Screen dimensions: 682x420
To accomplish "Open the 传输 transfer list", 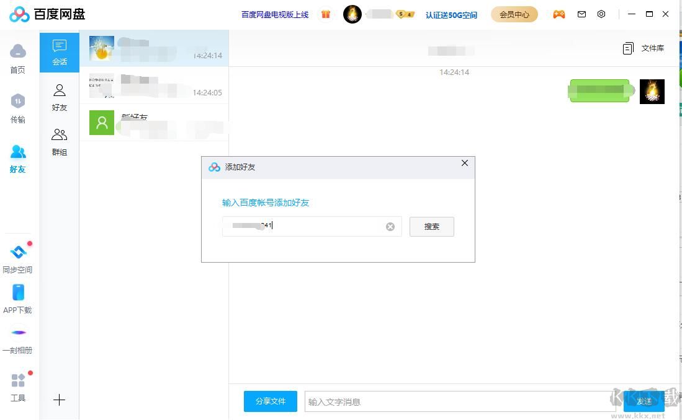I will [17, 107].
